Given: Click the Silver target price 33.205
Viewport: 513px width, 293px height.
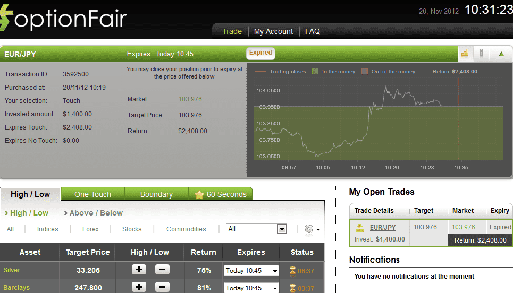Looking at the screenshot, I should [88, 271].
